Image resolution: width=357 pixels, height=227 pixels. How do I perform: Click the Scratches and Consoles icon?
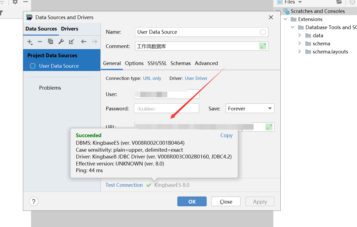286,11
